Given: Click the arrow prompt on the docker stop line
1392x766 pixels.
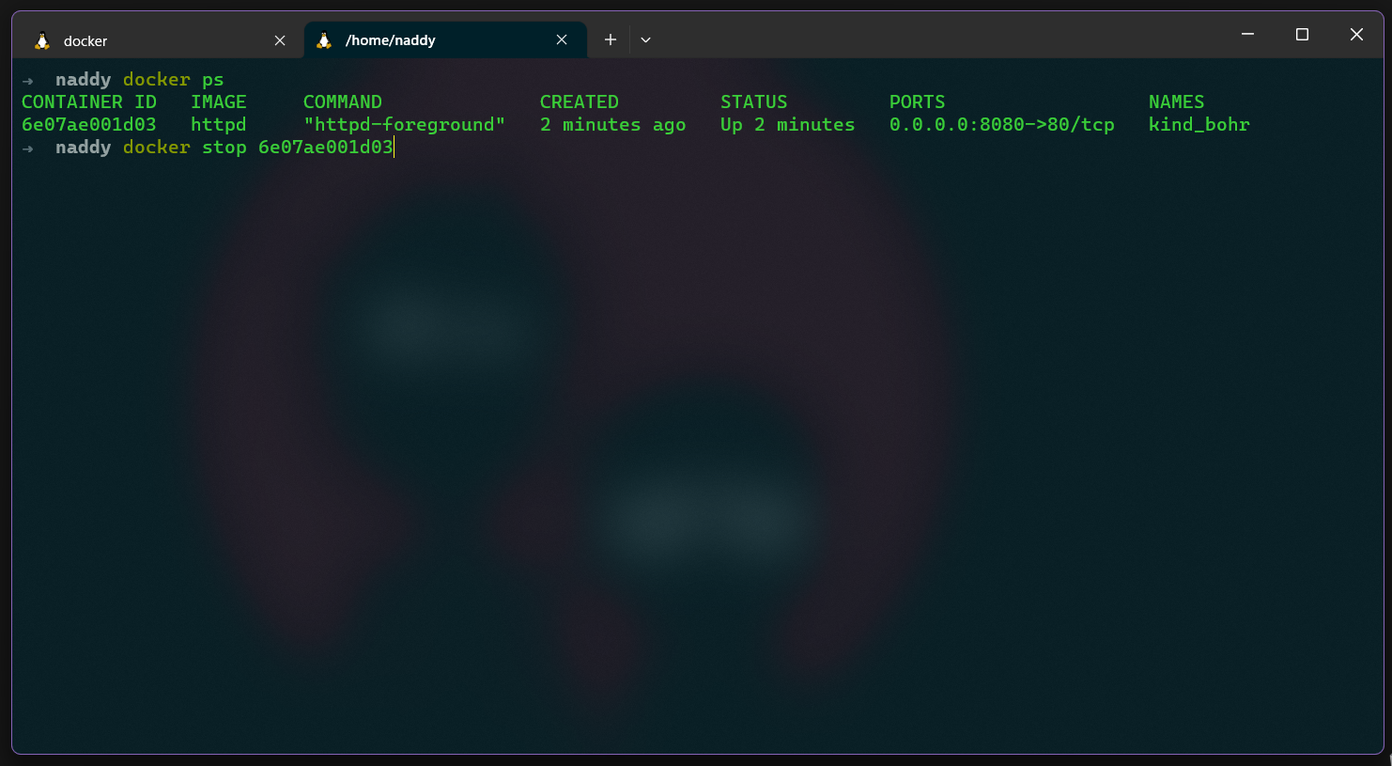Looking at the screenshot, I should (28, 147).
